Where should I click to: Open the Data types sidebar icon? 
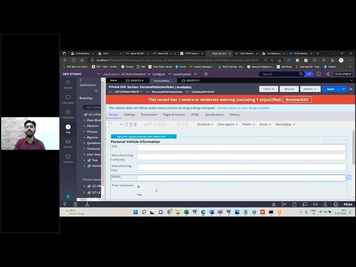click(x=68, y=114)
